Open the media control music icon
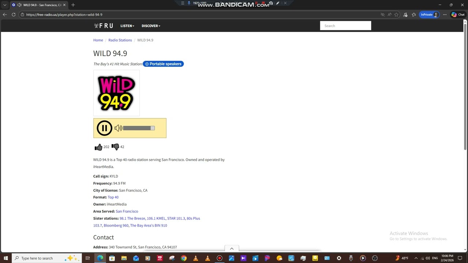The width and height of the screenshot is (468, 263). tap(405, 15)
